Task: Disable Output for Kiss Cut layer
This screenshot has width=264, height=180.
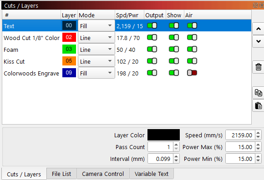Action: tap(152, 61)
